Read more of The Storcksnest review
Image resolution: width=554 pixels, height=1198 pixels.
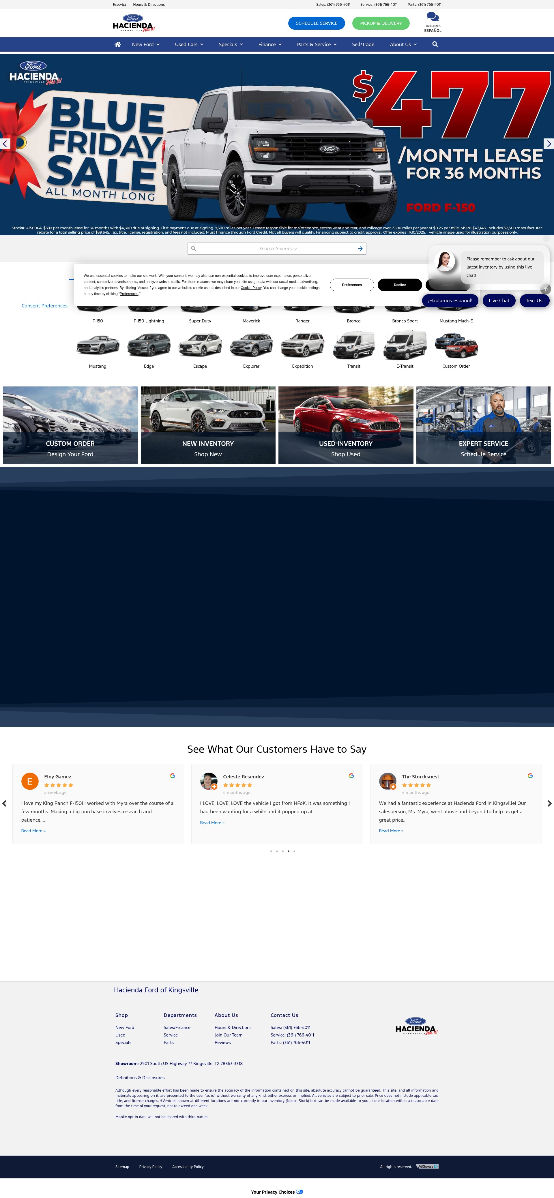point(391,831)
